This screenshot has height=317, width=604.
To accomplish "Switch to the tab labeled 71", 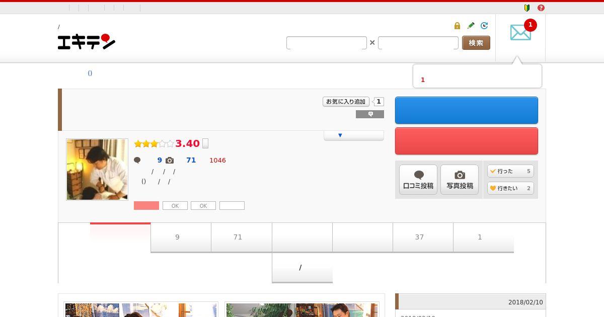I will click(x=242, y=237).
